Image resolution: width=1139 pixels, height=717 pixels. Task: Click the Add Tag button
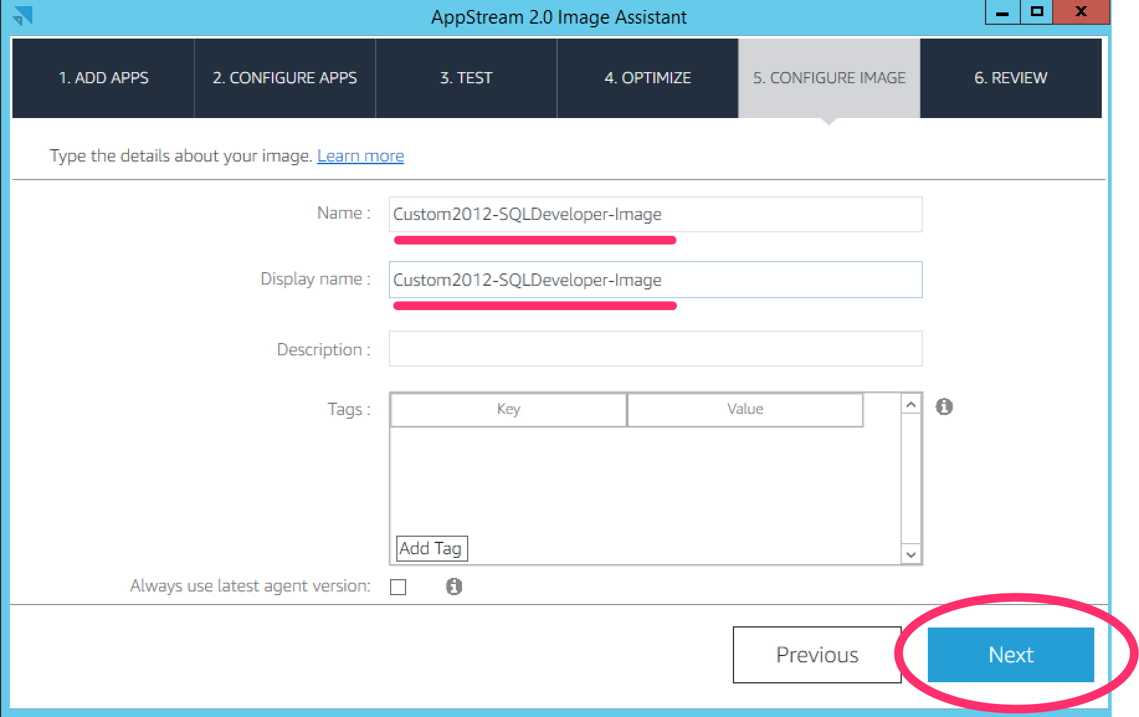pyautogui.click(x=432, y=549)
